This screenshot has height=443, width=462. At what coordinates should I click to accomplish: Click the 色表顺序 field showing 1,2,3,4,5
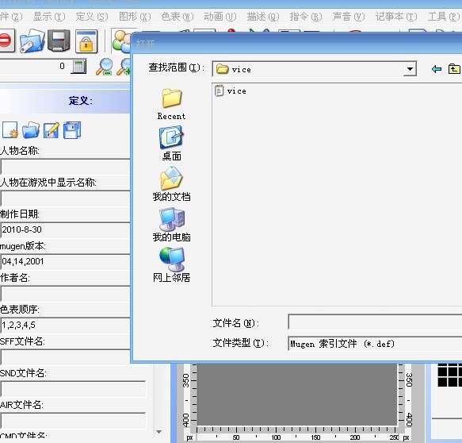click(65, 325)
